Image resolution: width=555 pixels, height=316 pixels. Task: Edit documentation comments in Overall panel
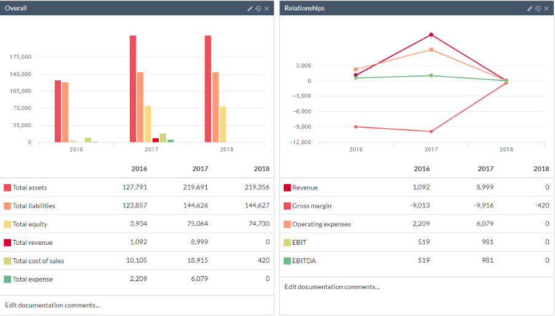(52, 305)
